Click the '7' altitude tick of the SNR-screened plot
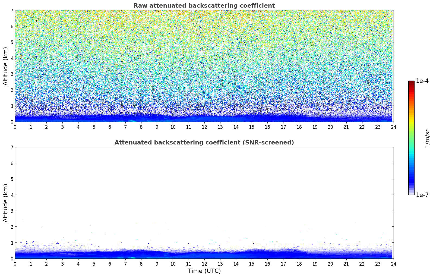 (12, 147)
